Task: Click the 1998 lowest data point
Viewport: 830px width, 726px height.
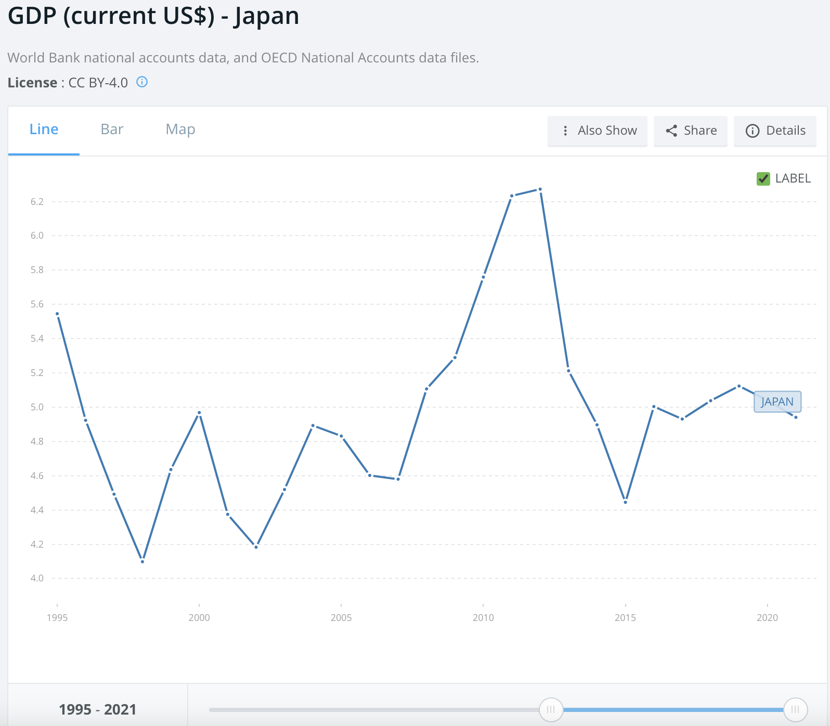Action: (x=142, y=561)
